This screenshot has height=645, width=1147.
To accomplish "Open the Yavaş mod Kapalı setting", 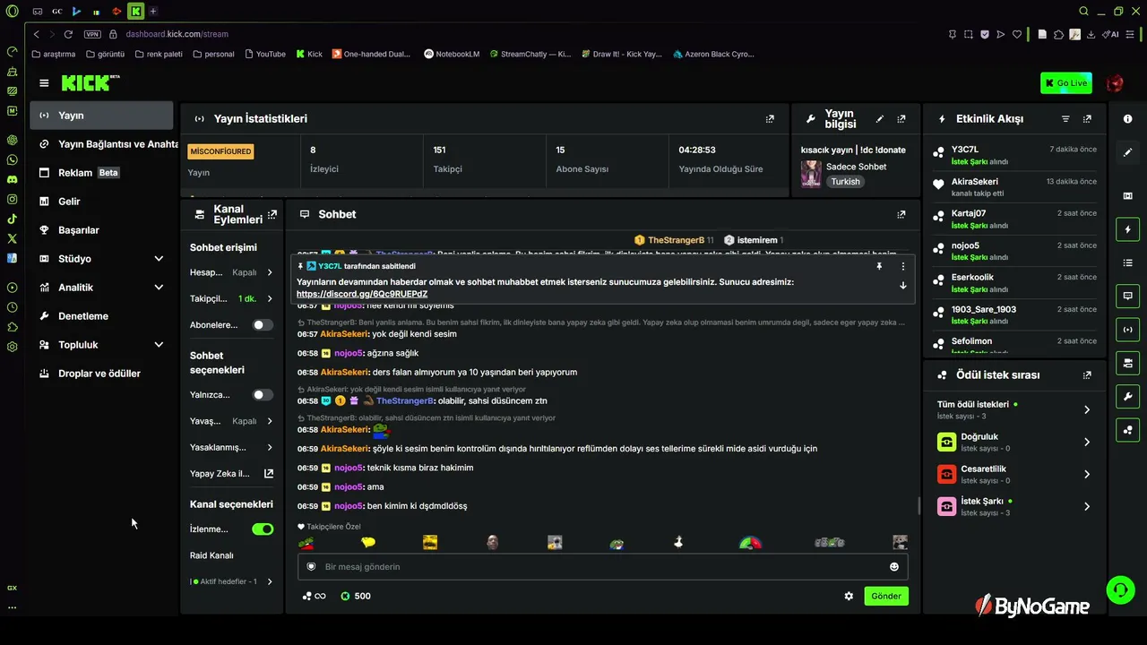I will click(232, 421).
